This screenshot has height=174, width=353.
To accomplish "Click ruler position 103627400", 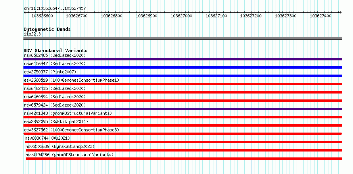I will pos(321,16).
